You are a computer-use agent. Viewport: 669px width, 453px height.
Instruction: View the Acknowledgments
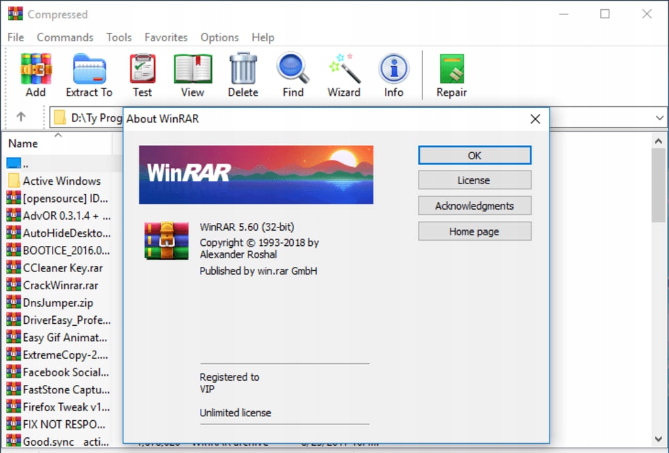click(x=474, y=205)
